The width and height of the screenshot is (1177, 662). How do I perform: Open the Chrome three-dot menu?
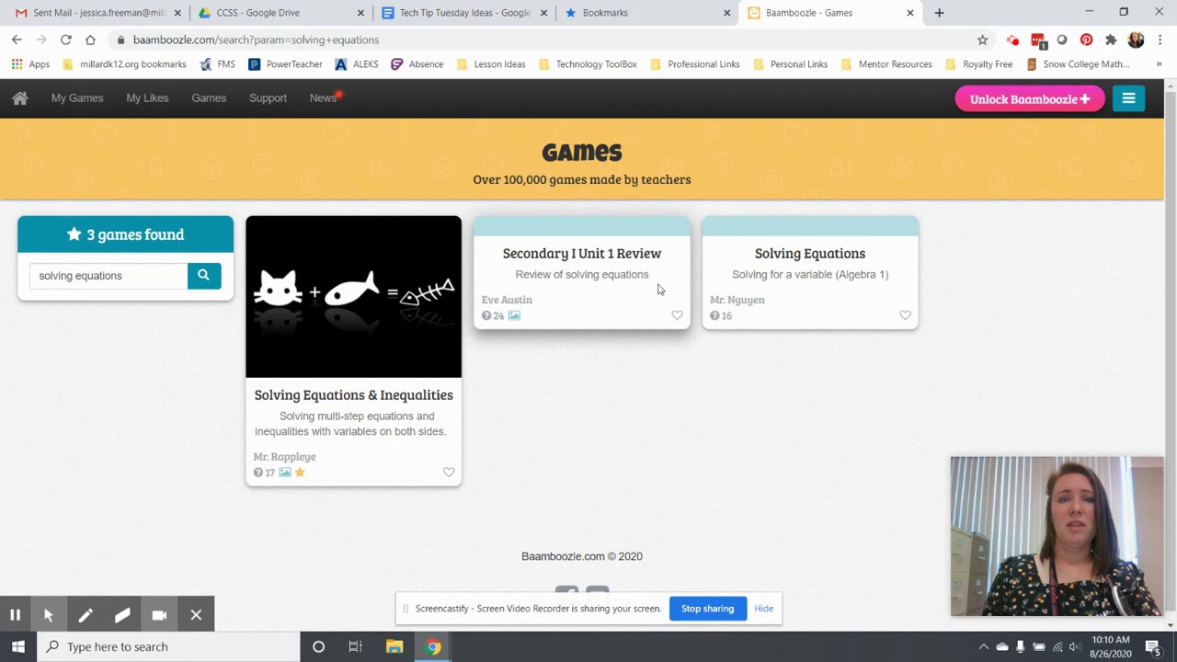[1160, 40]
